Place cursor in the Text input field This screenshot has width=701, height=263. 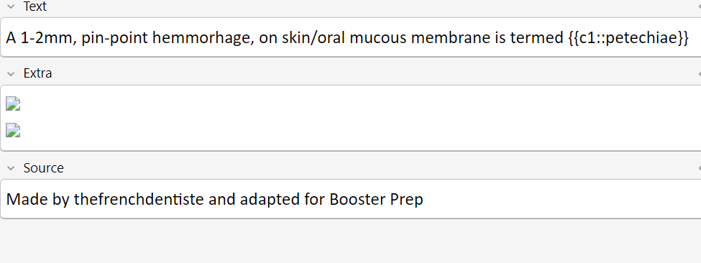[x=351, y=37]
